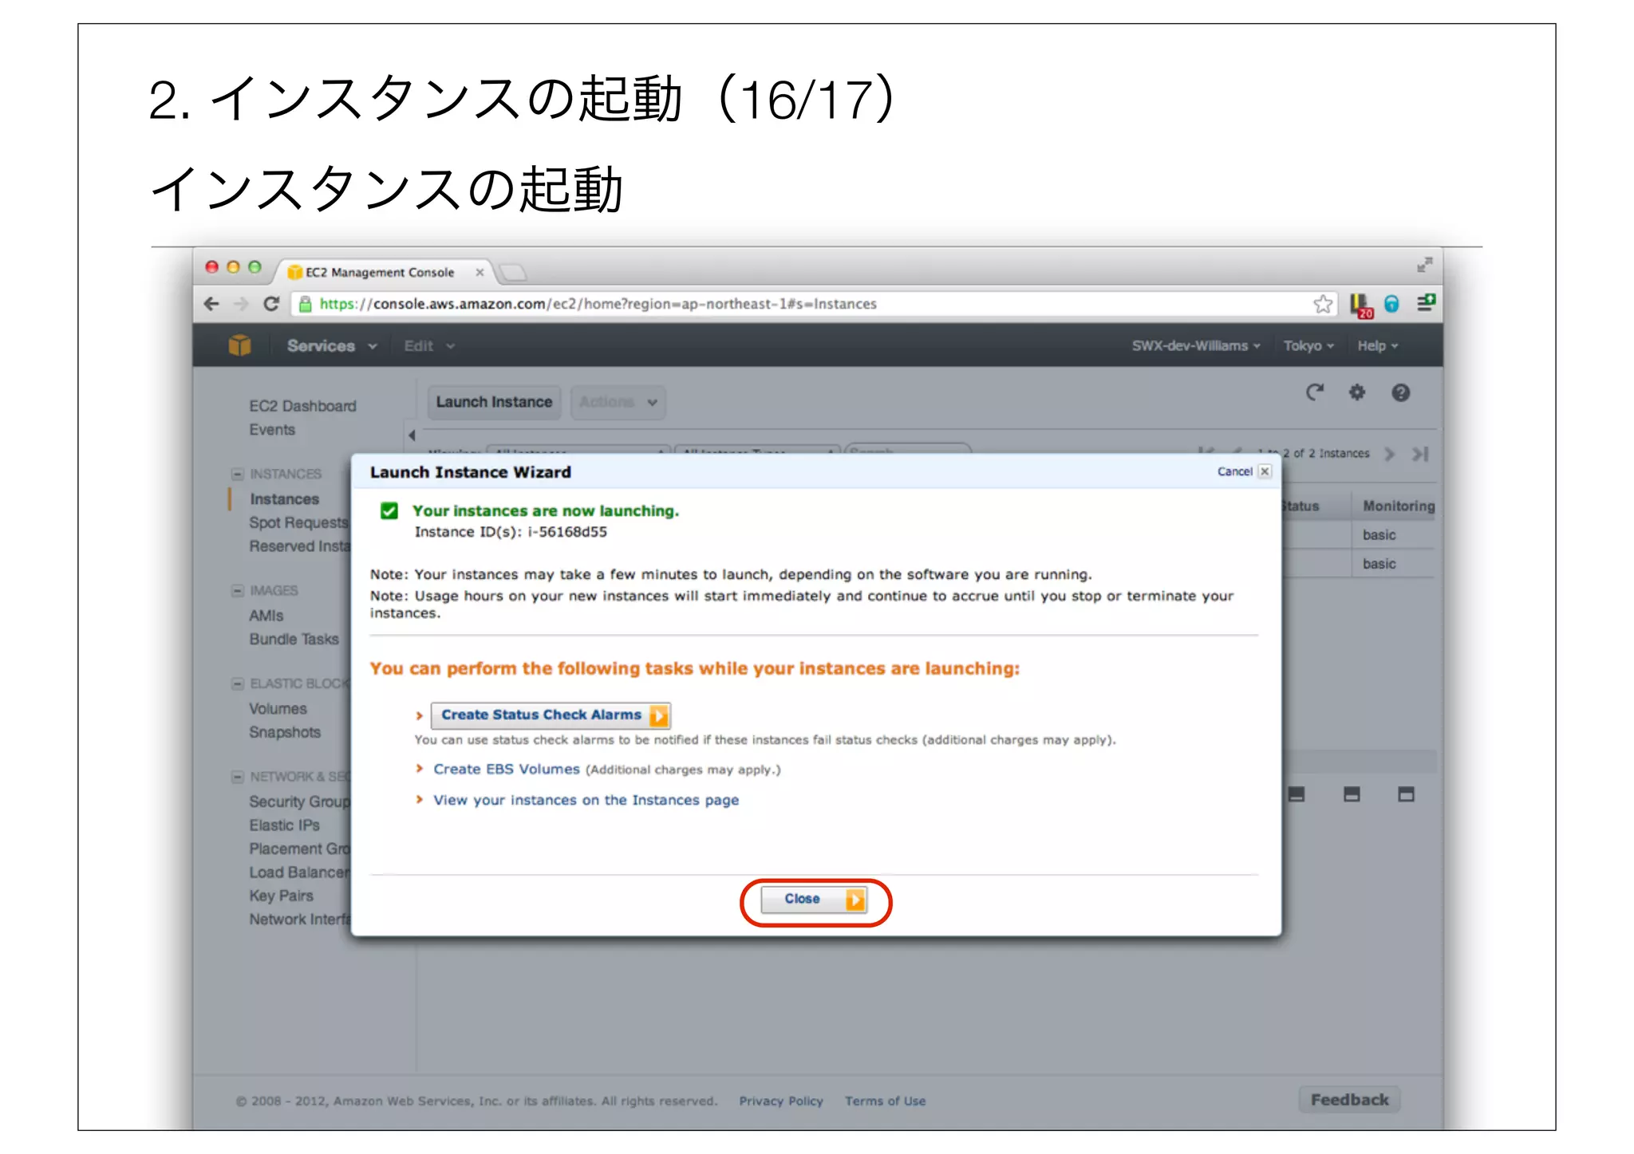1634x1154 pixels.
Task: Click the browser reload icon
Action: (x=271, y=304)
